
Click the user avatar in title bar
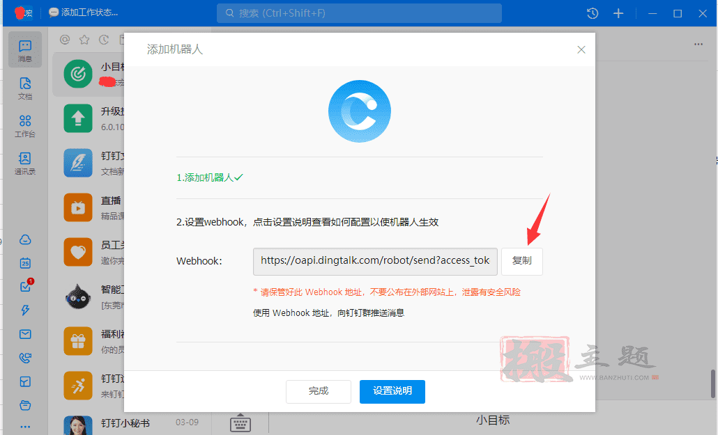[24, 13]
